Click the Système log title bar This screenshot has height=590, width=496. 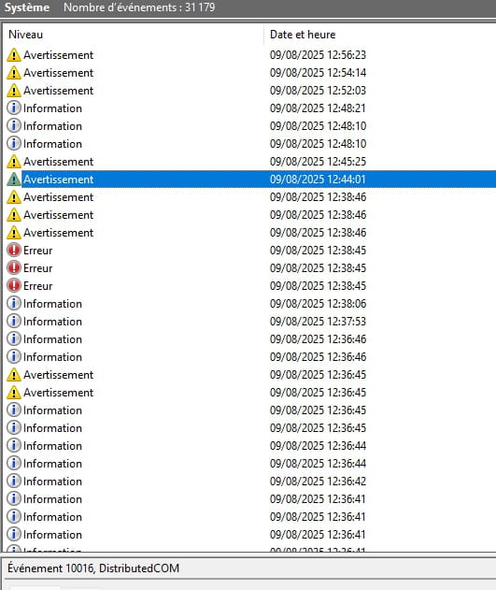[248, 7]
